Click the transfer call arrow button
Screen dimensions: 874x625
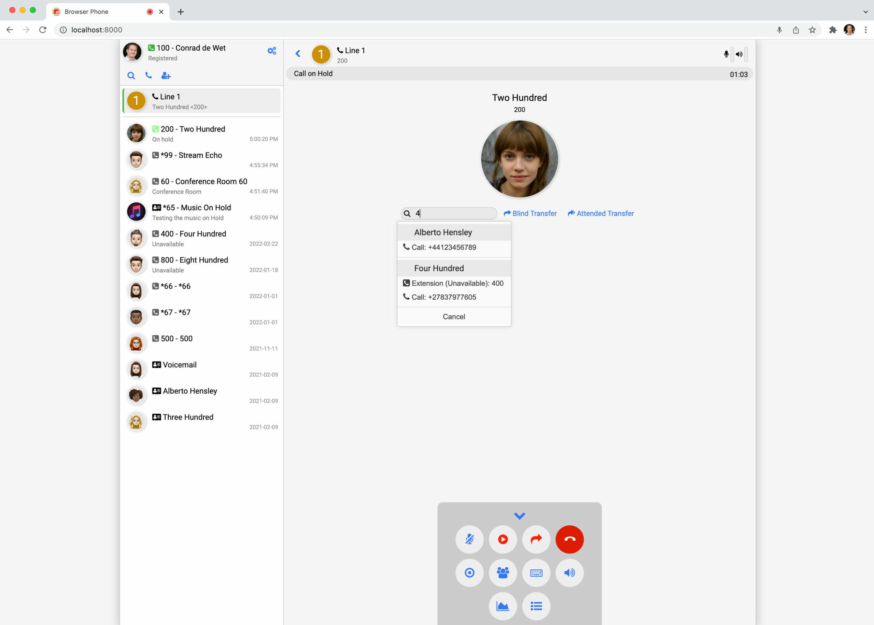tap(536, 539)
